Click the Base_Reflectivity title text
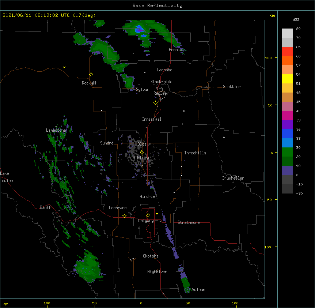The height and width of the screenshot is (308, 315). point(157,5)
